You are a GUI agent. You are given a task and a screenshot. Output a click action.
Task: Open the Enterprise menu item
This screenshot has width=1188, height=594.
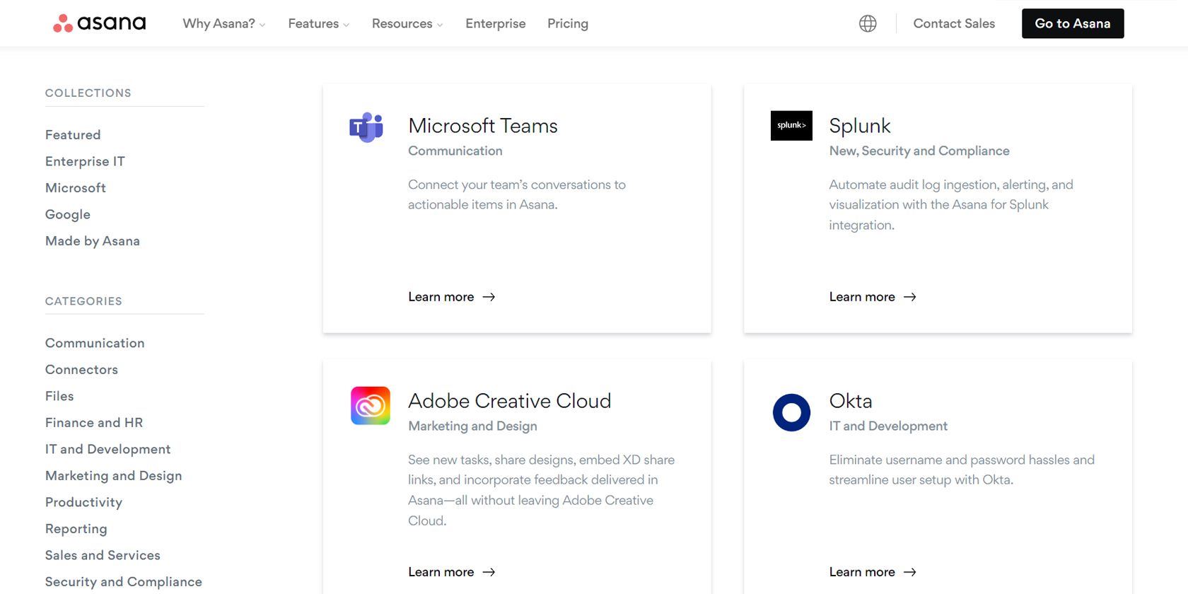coord(495,23)
